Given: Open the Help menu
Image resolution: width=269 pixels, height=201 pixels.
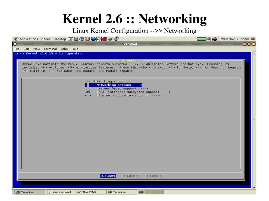Looking at the screenshot, I should (x=75, y=49).
